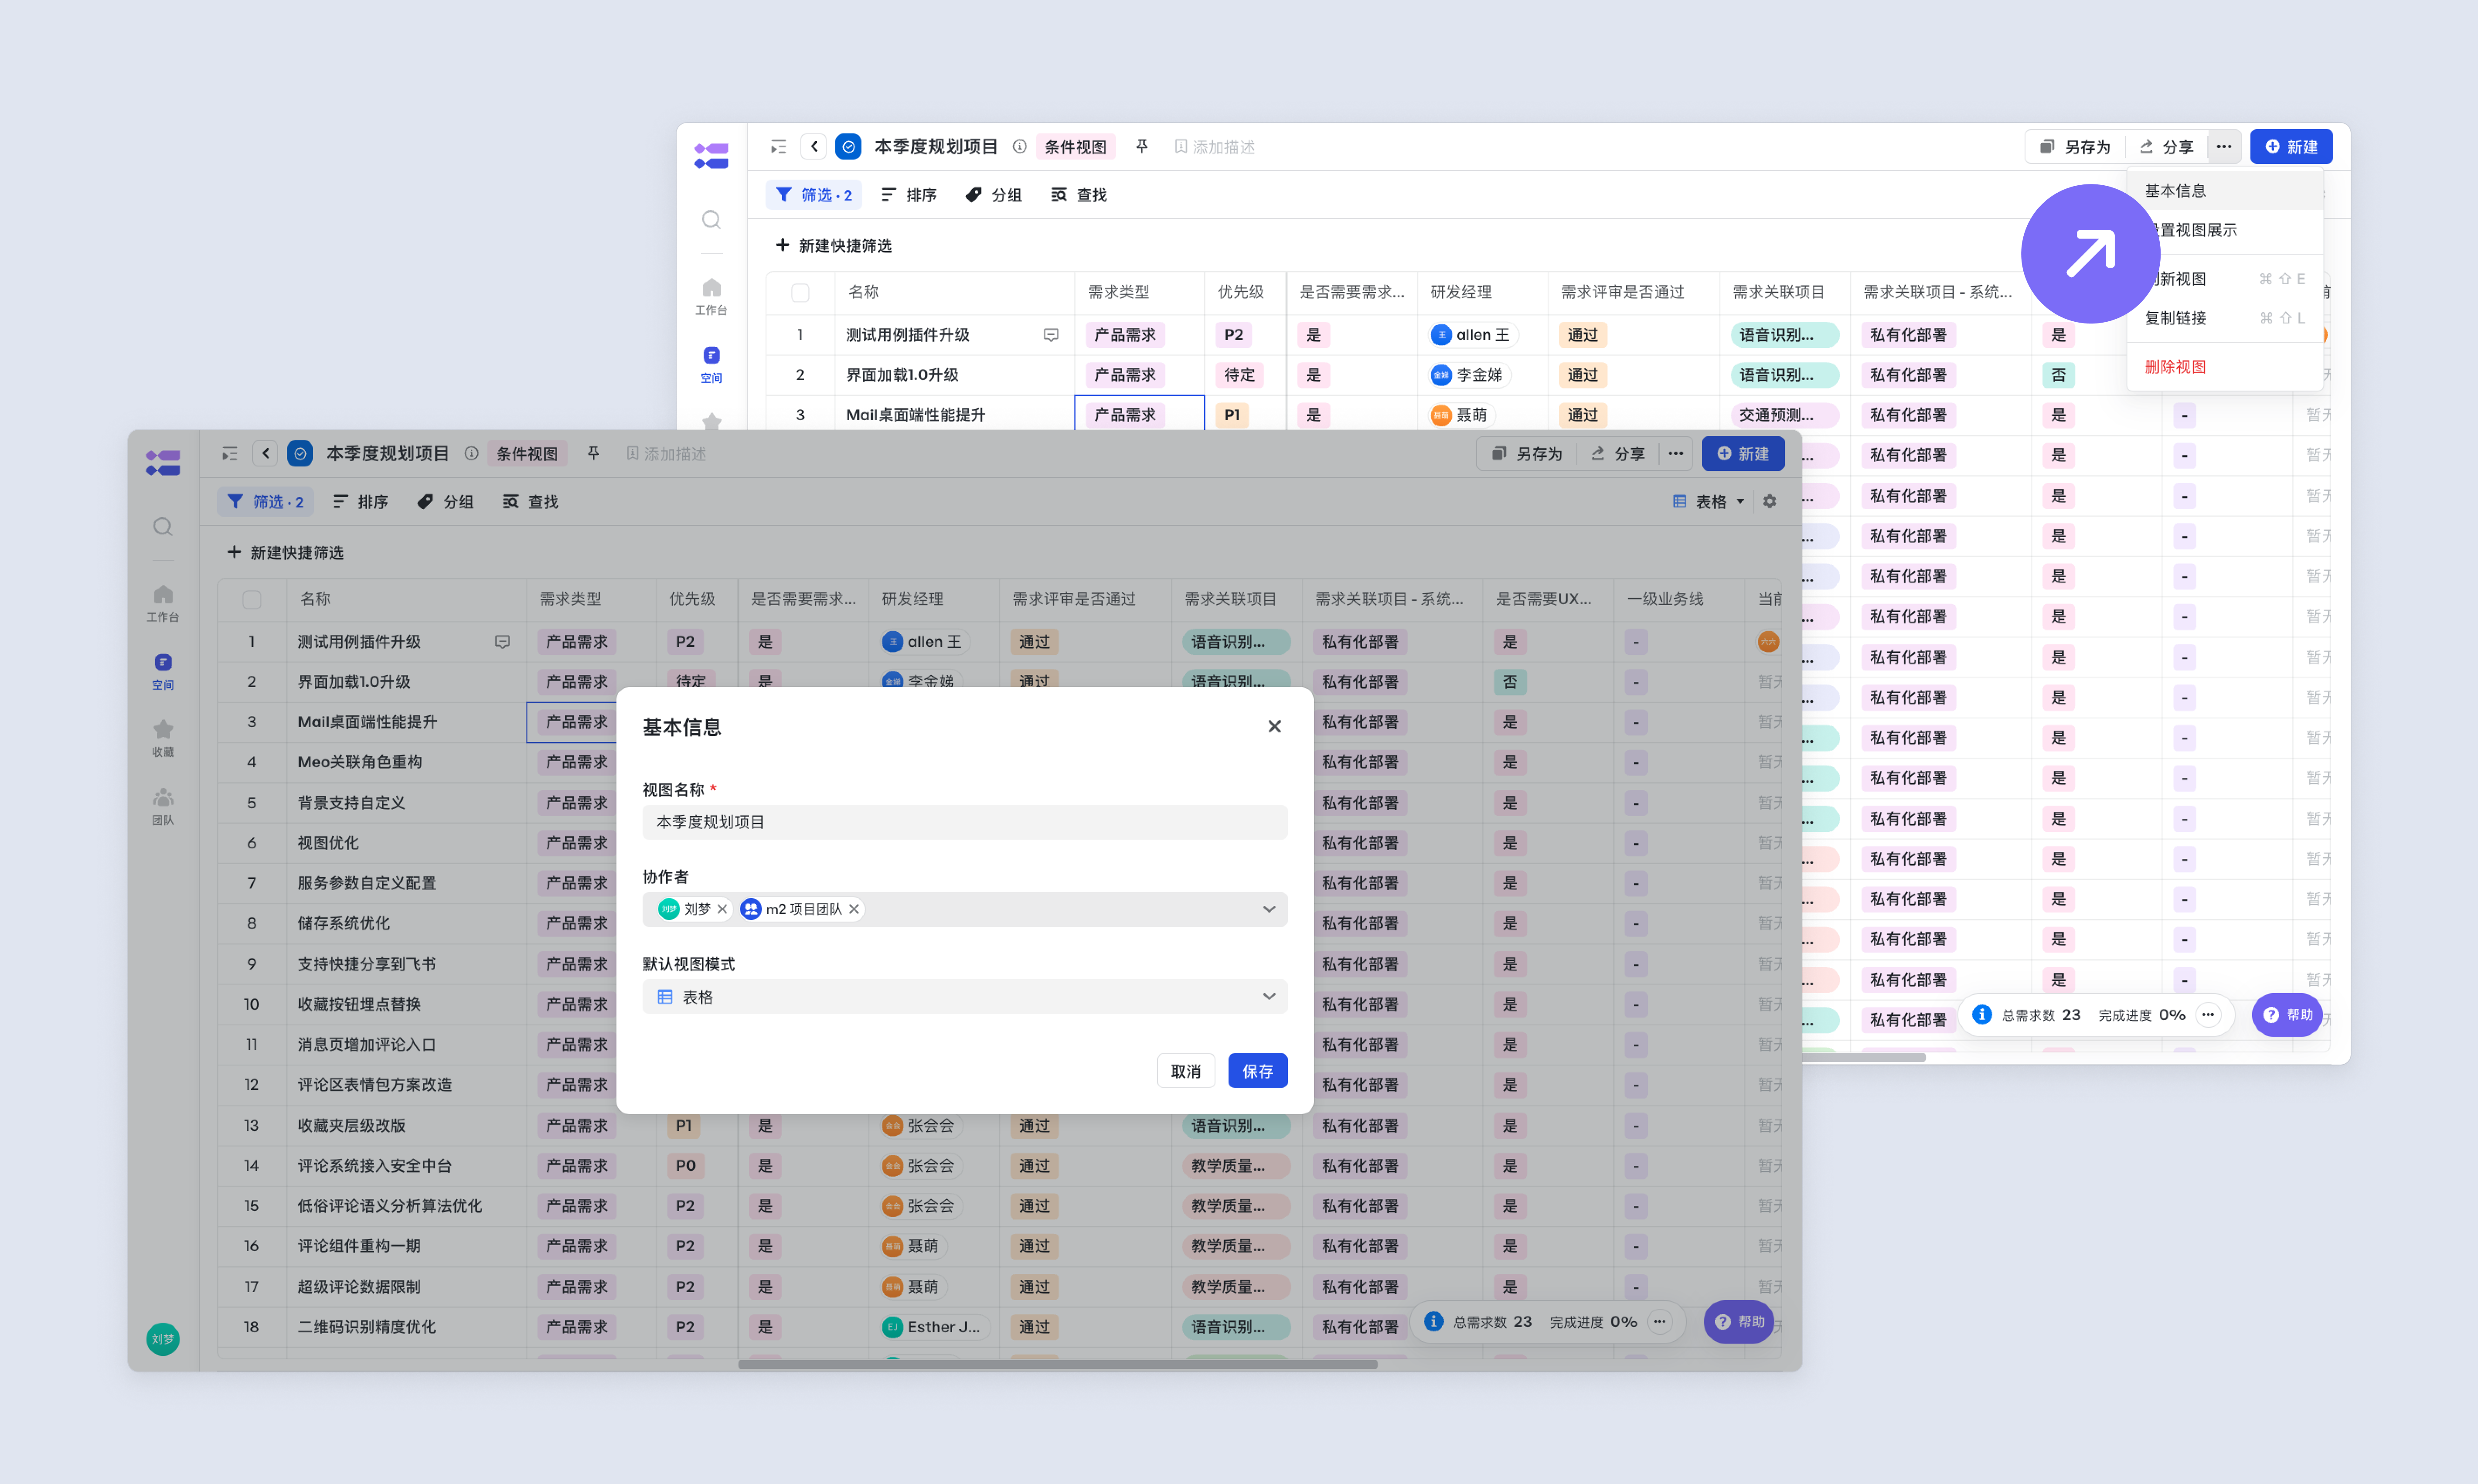Click 排序 in the front window toolbar
The height and width of the screenshot is (1484, 2478).
(x=360, y=502)
